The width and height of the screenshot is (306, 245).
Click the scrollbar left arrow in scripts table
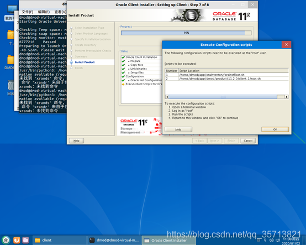coord(167,97)
